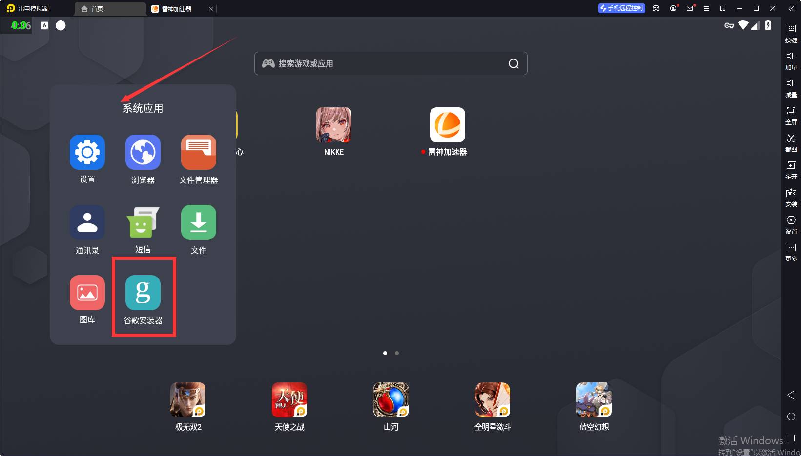Show 更多 tools in the sidebar
801x456 pixels.
click(791, 252)
